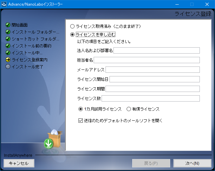Click the installer app icon in title bar
215x171 pixels.
pyautogui.click(x=4, y=4)
